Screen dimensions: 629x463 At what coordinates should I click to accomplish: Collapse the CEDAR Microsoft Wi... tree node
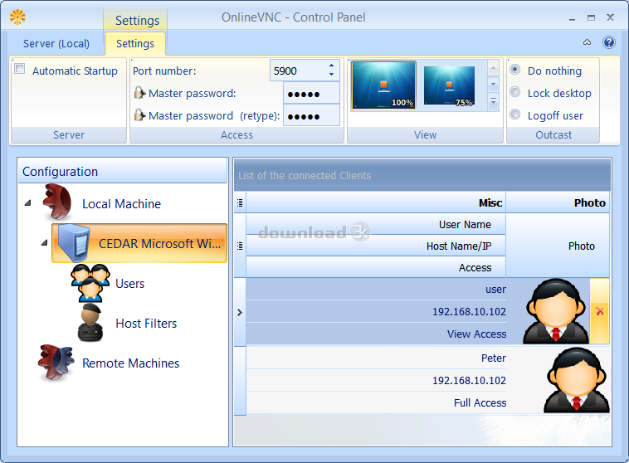pos(44,243)
